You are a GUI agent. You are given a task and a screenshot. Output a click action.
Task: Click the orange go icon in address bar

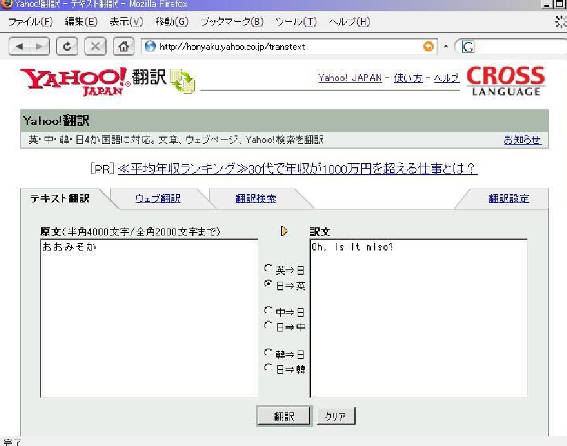[x=429, y=46]
